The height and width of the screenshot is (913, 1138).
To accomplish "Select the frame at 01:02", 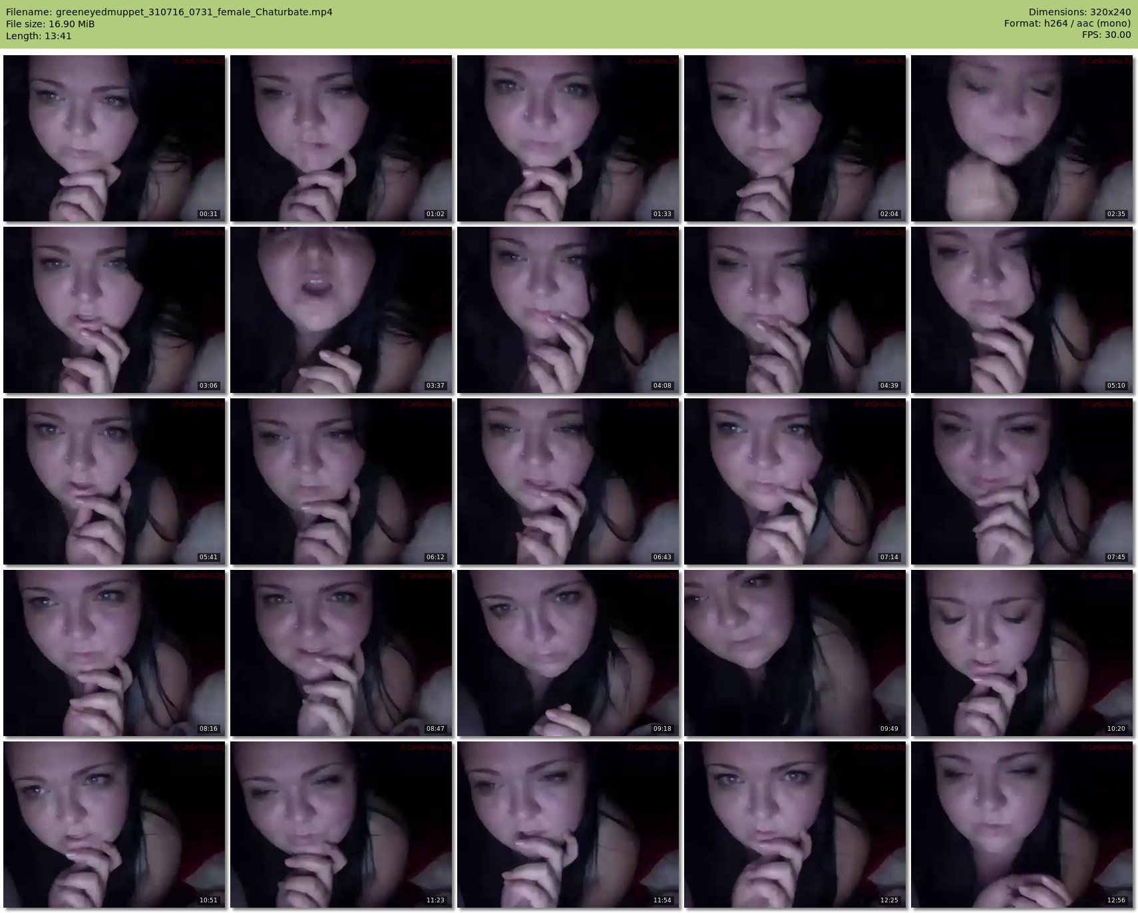I will tap(341, 138).
